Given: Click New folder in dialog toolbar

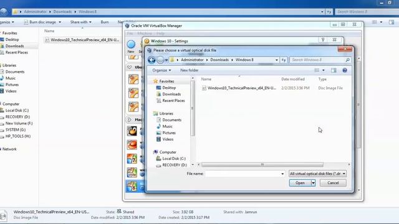Looking at the screenshot, I should (x=190, y=70).
